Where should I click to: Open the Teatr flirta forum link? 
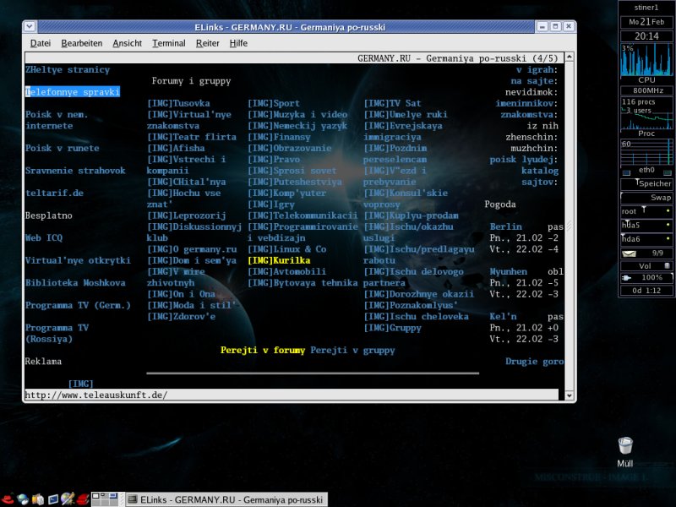pos(192,137)
